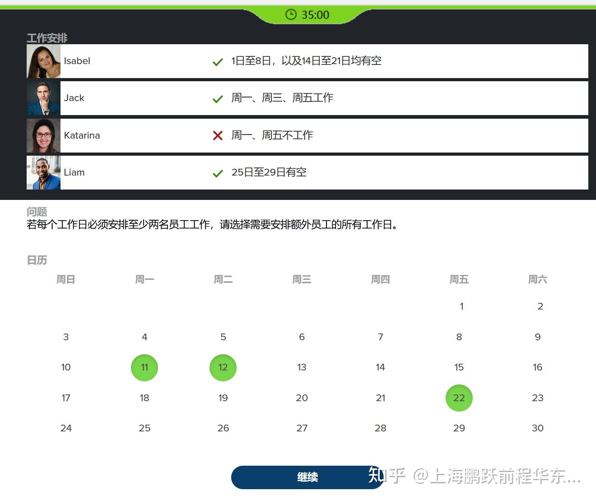Click Liam's profile thumbnail

pos(43,172)
